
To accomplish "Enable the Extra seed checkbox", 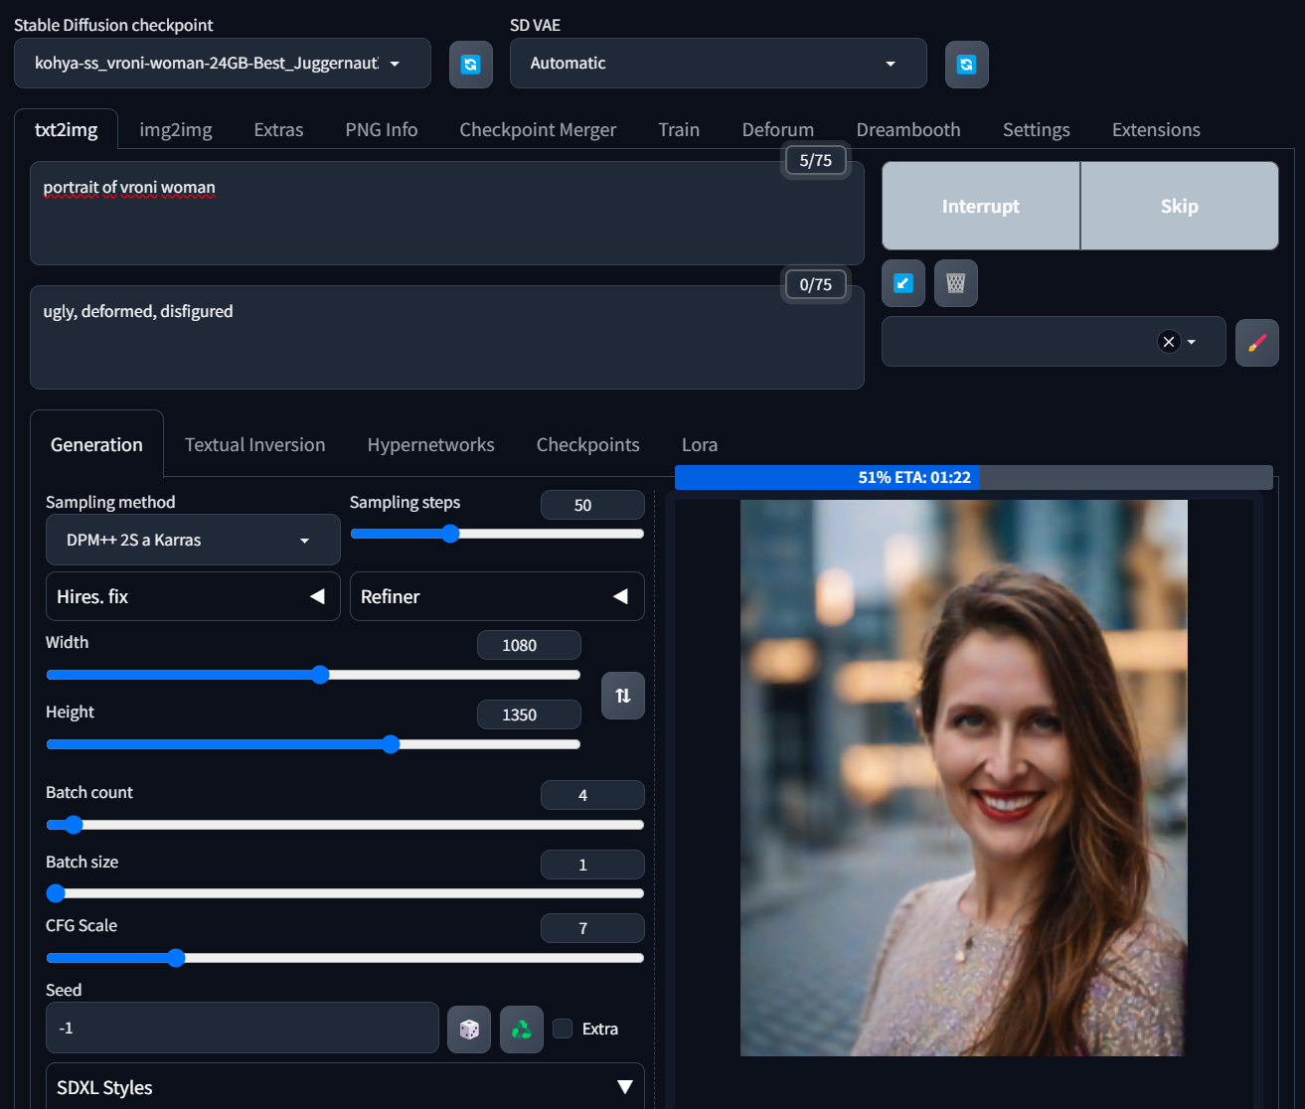I will pos(563,1029).
